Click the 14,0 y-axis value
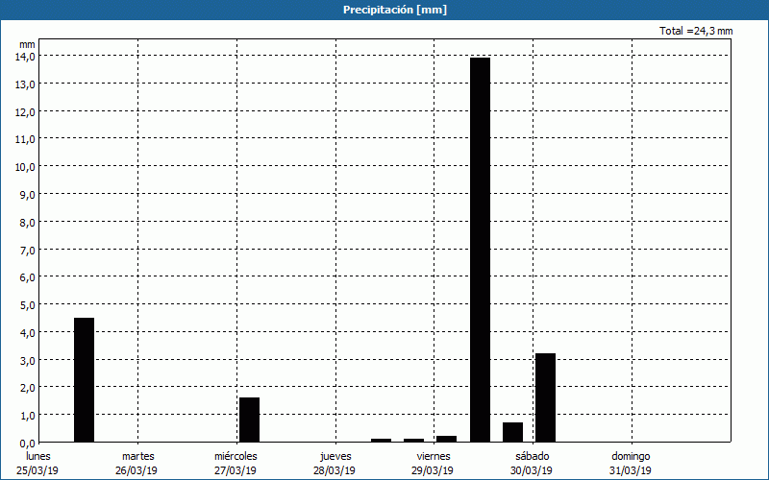Screen dimensions: 769x480 pyautogui.click(x=25, y=56)
